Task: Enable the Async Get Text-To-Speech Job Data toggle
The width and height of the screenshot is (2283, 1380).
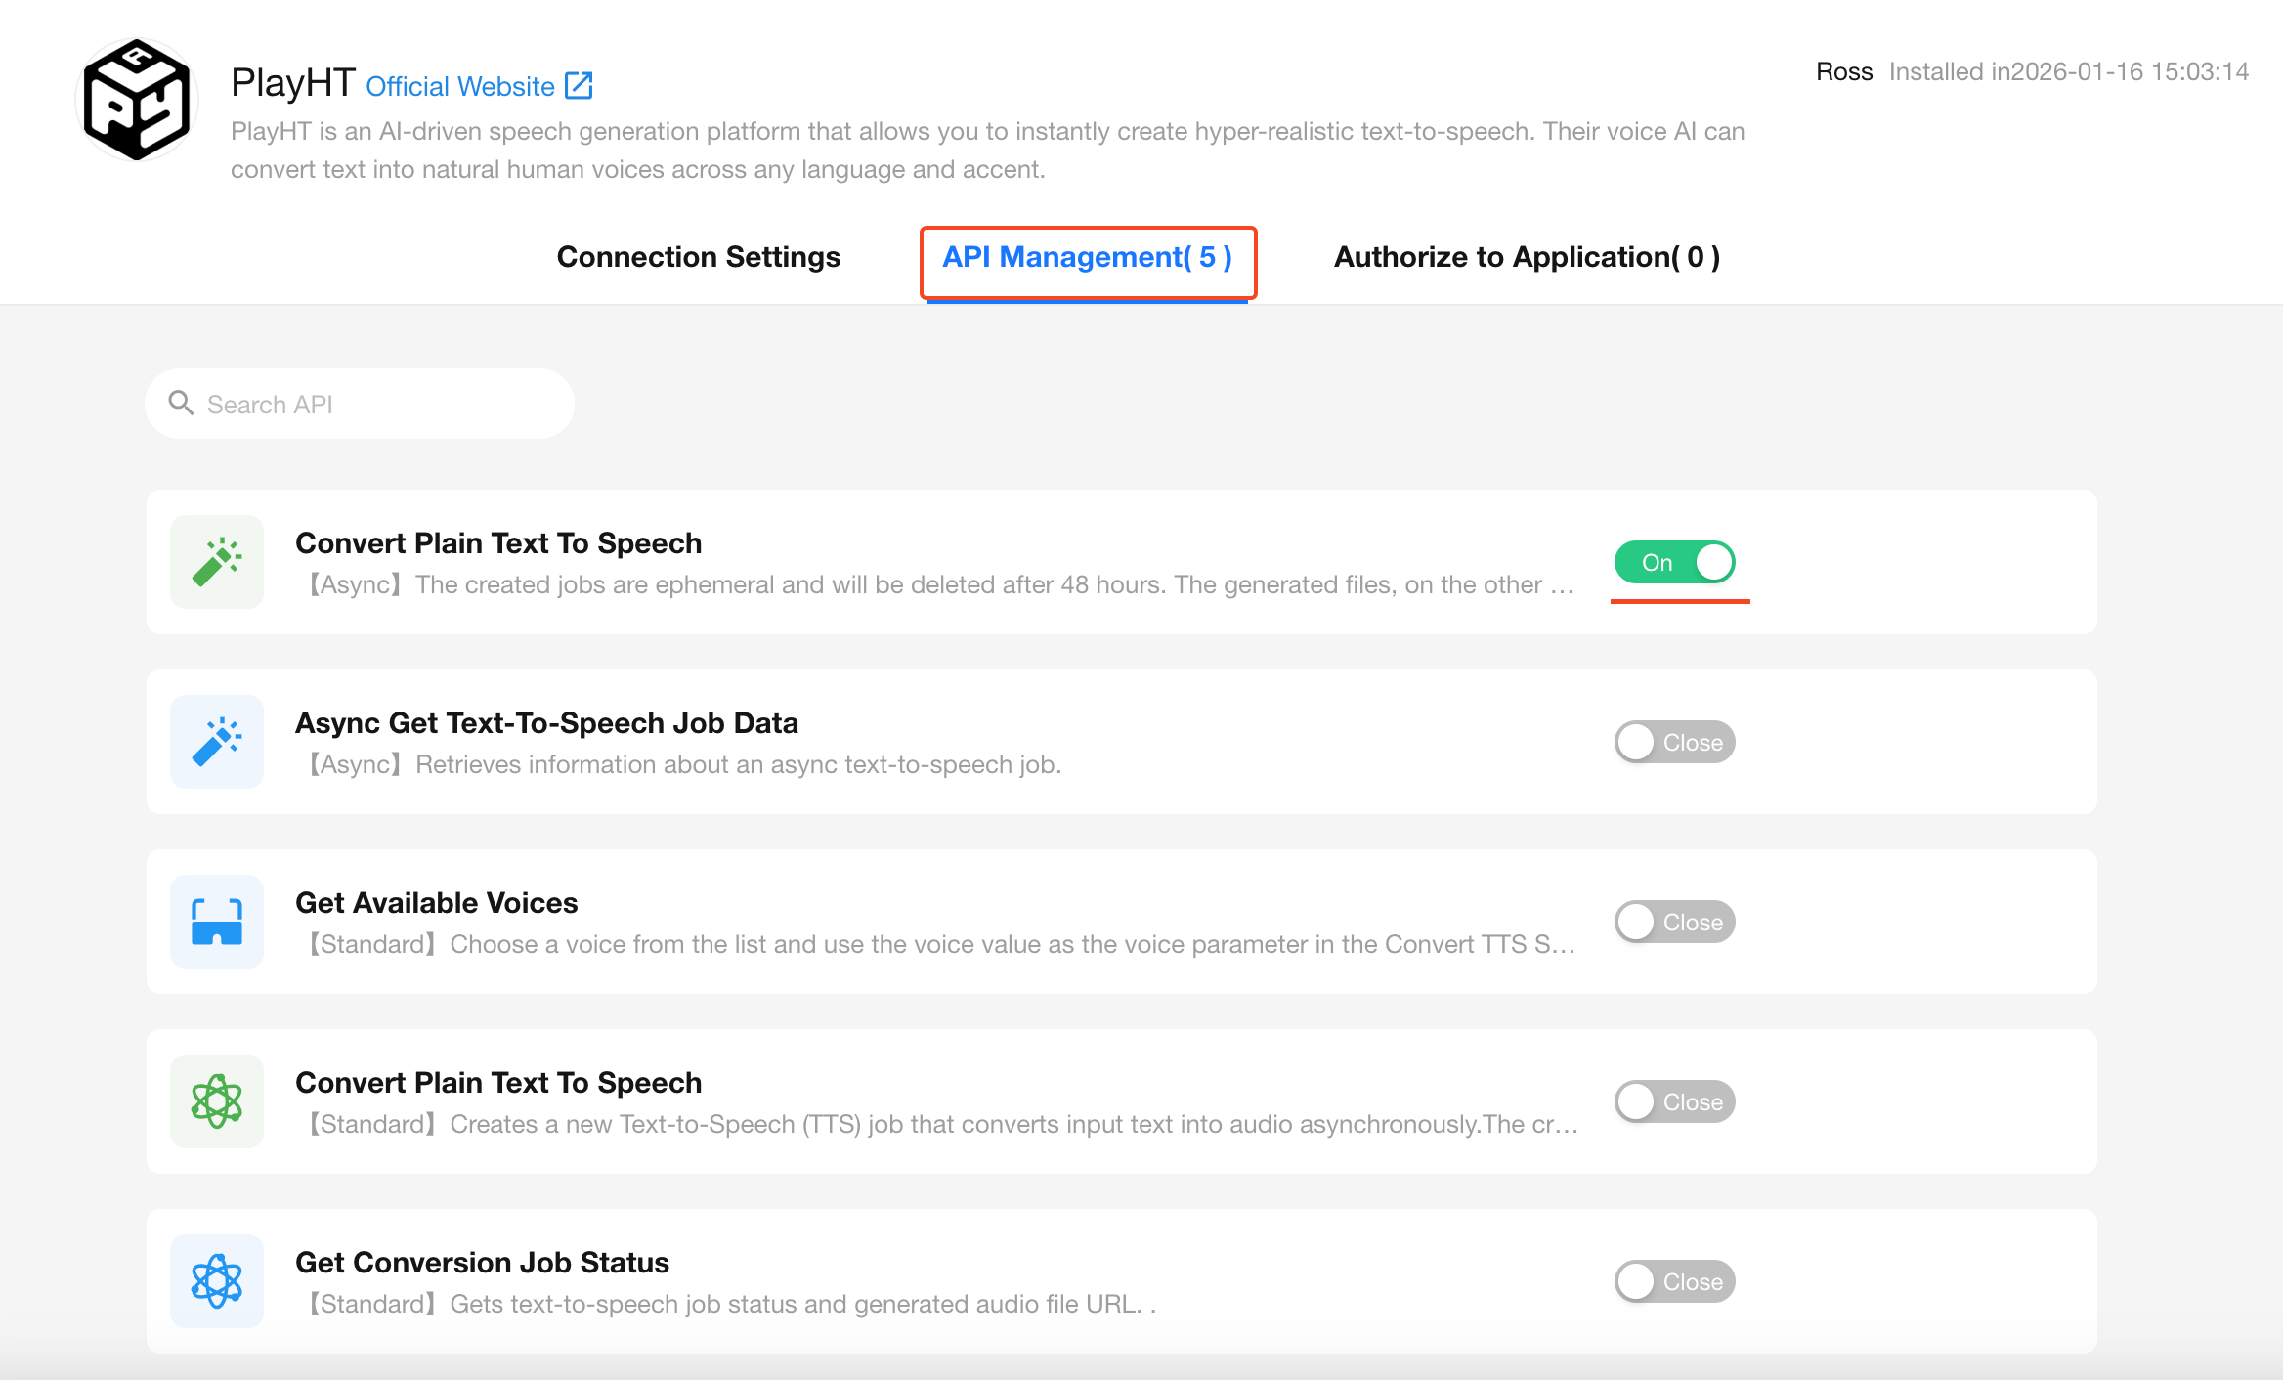Action: (x=1674, y=742)
